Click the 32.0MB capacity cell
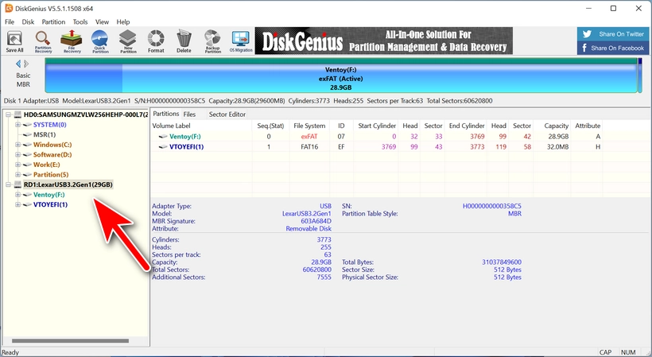Viewport: 652px width, 357px height. click(558, 147)
